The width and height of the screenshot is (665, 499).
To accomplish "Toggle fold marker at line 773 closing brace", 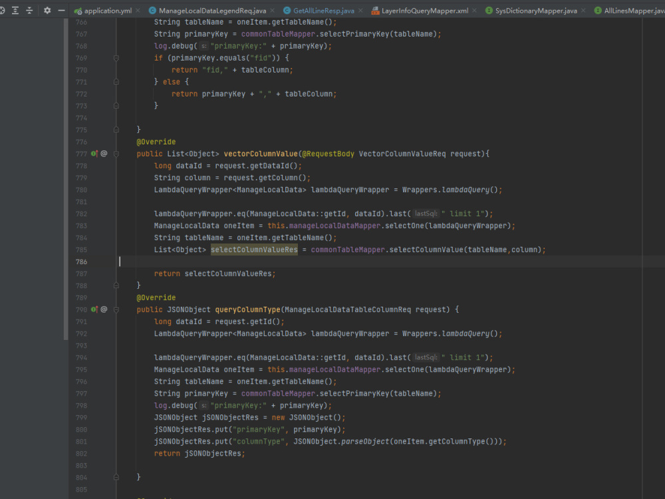I will coord(116,106).
